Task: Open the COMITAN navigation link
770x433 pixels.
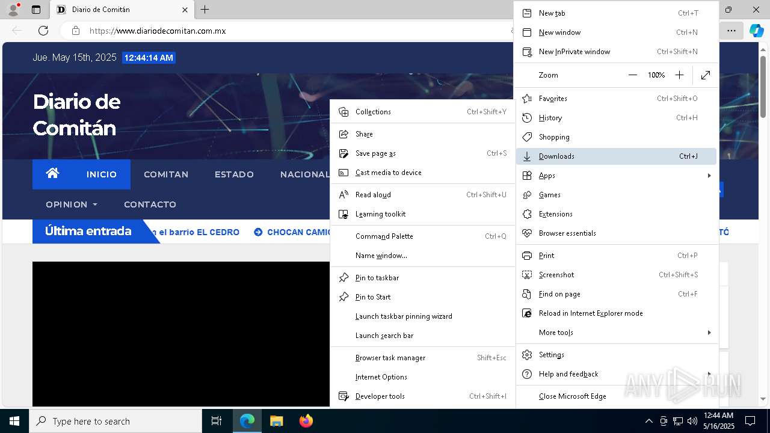Action: click(x=166, y=174)
